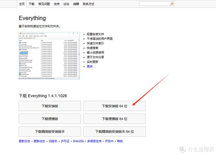Screen dimensions: 216x155
Task: Visit the 论坛 forum link
Action: click(x=66, y=4)
